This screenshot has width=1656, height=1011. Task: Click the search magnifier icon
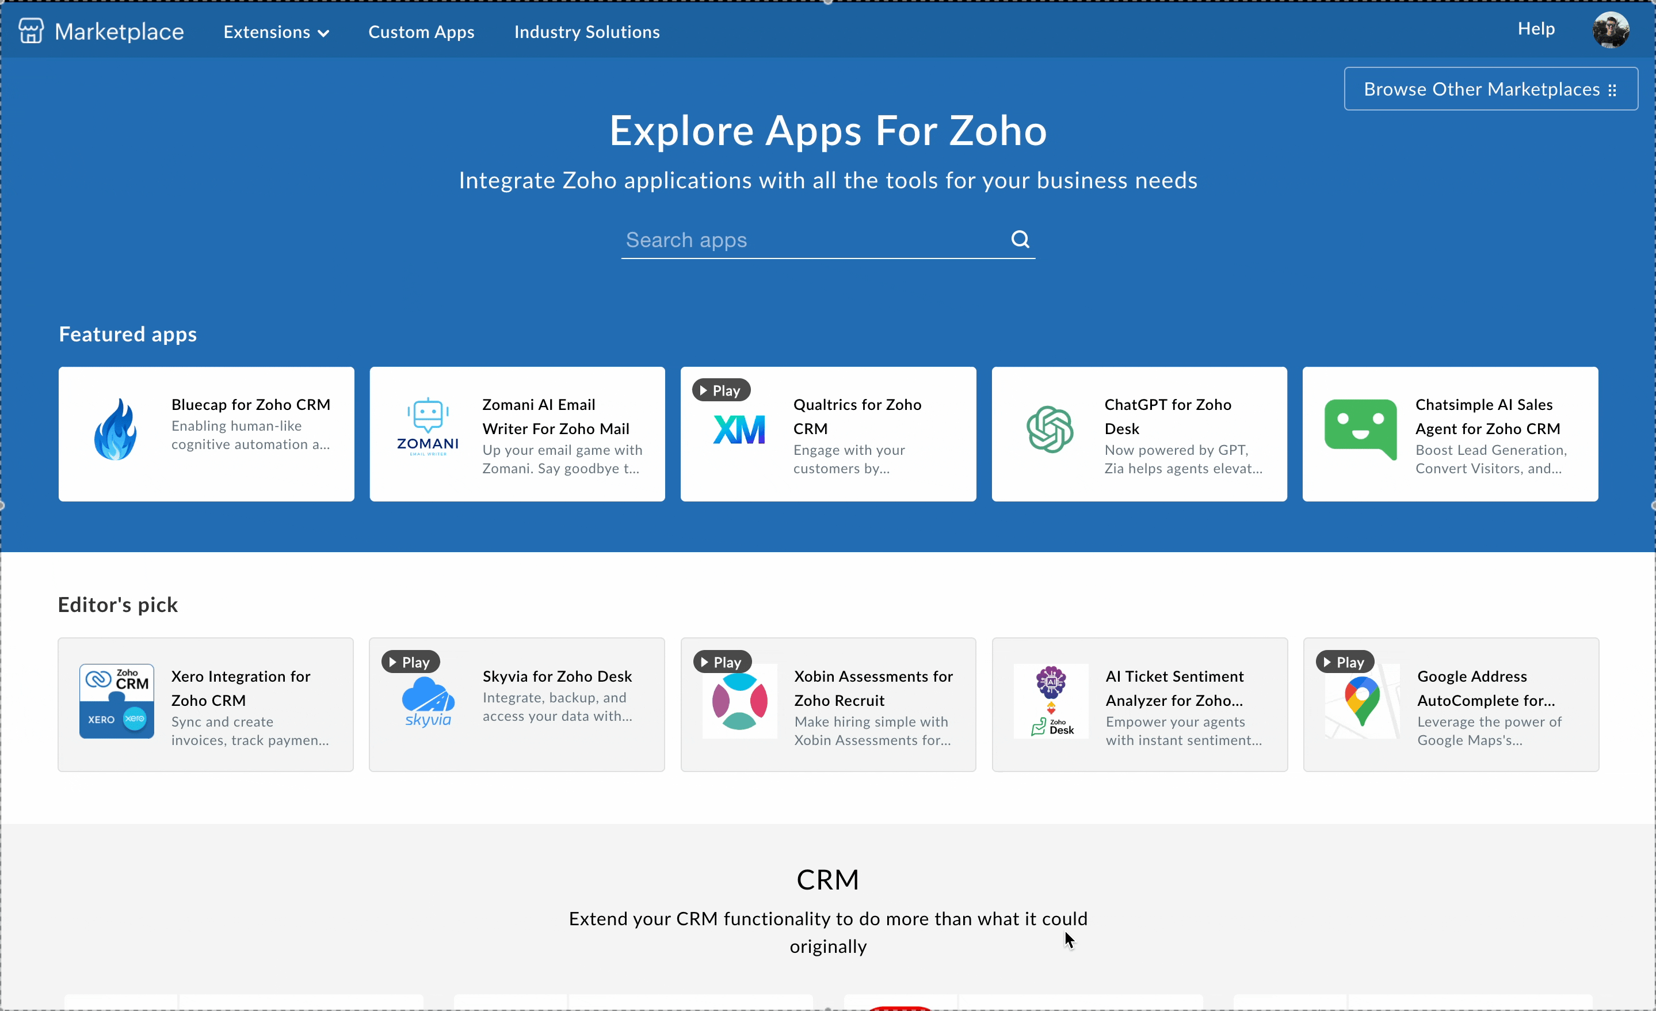click(1020, 239)
